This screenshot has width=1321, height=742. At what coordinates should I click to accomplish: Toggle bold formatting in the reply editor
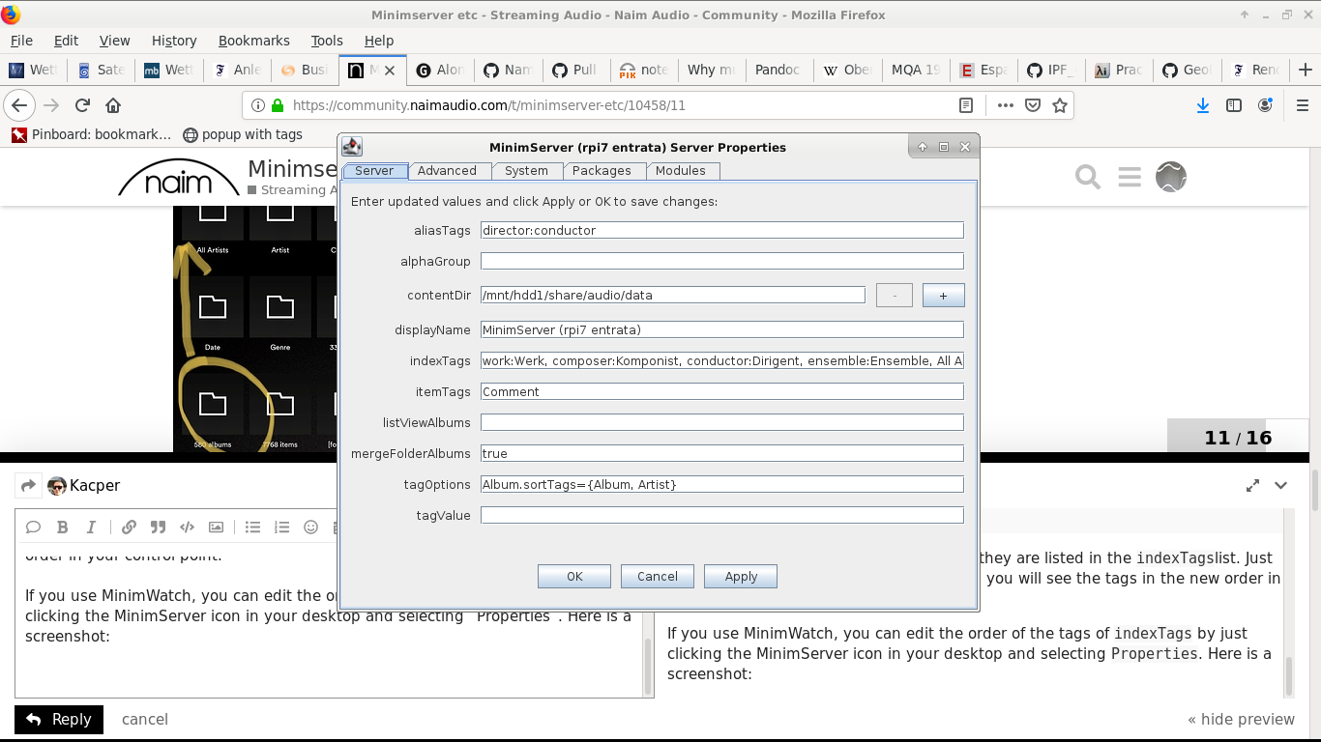point(62,527)
